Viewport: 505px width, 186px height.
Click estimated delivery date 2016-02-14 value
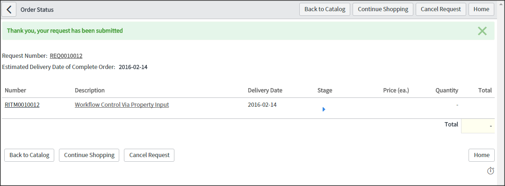[x=133, y=68]
